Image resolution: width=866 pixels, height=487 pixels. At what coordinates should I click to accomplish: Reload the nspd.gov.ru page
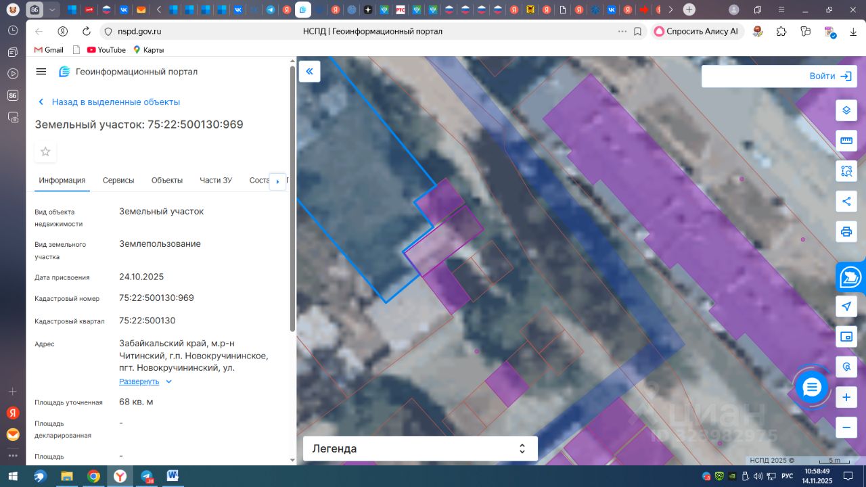tap(86, 31)
